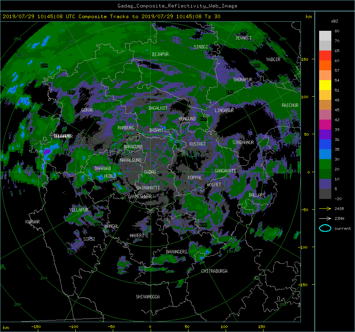Click the HUBLI city label
This screenshot has width=355, height=332.
coord(110,176)
